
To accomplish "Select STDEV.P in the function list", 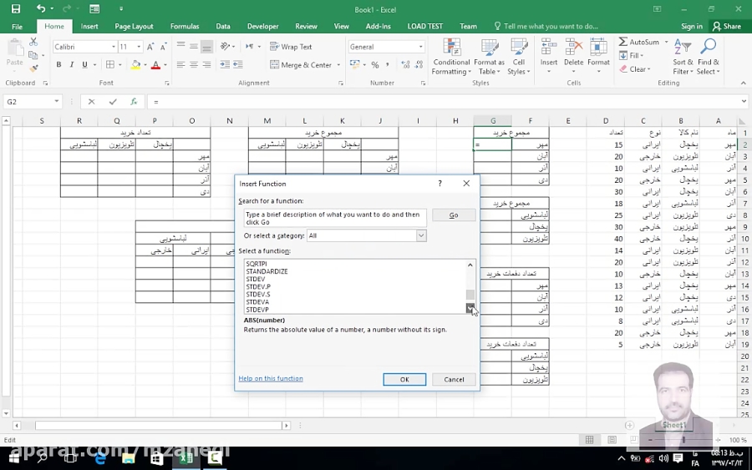I will (x=258, y=286).
